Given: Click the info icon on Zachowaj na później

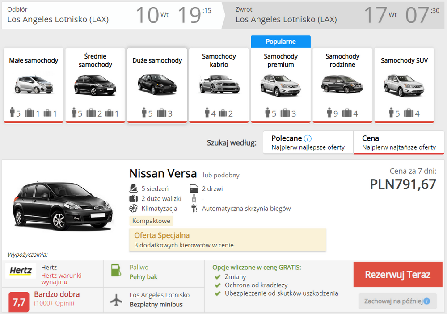Looking at the screenshot, I should click(427, 301).
